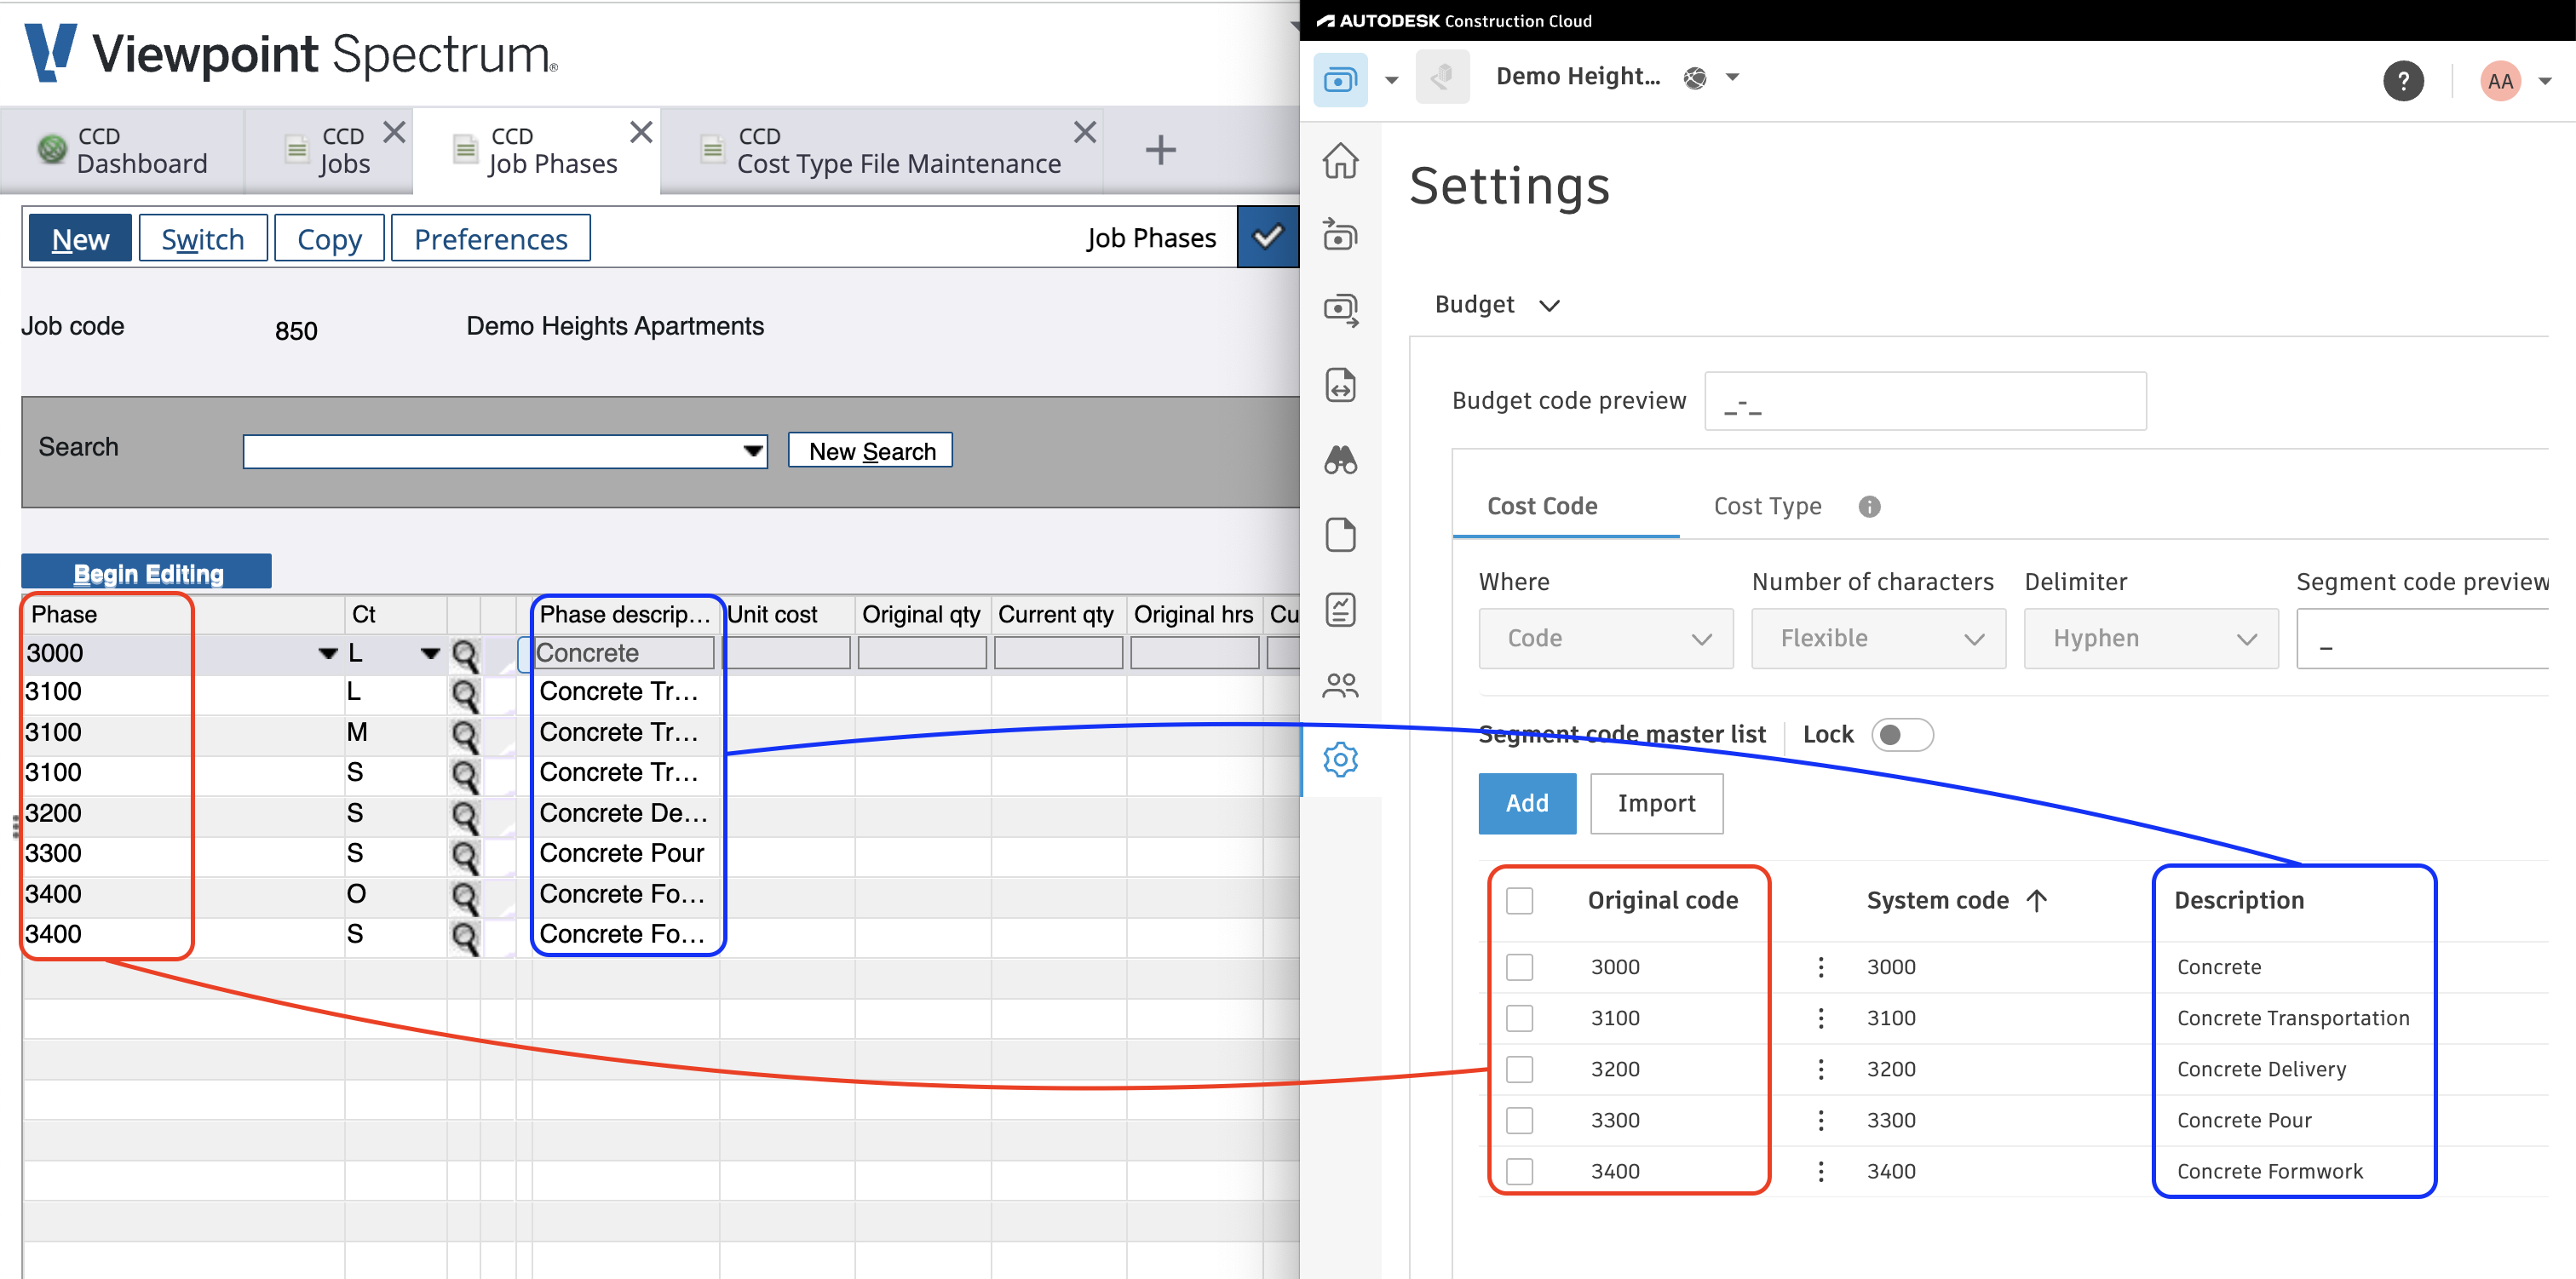Screen dimensions: 2576x1279
Task: Check the checkbox for code 3100
Action: coord(1519,1018)
